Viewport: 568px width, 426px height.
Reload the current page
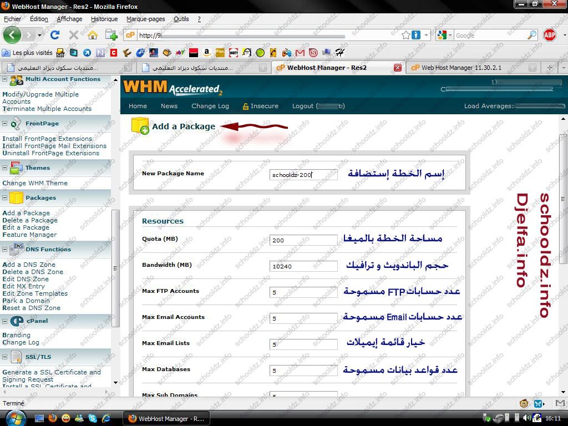point(55,35)
